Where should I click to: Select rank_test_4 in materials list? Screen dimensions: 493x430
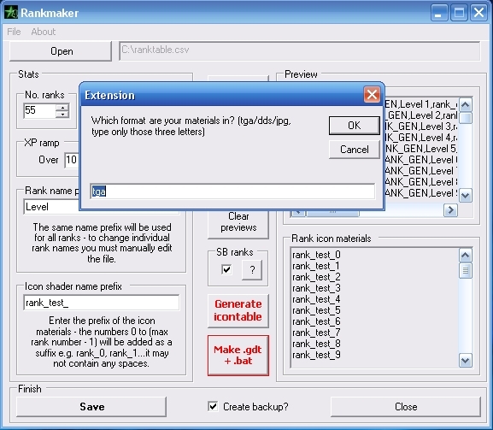click(316, 299)
